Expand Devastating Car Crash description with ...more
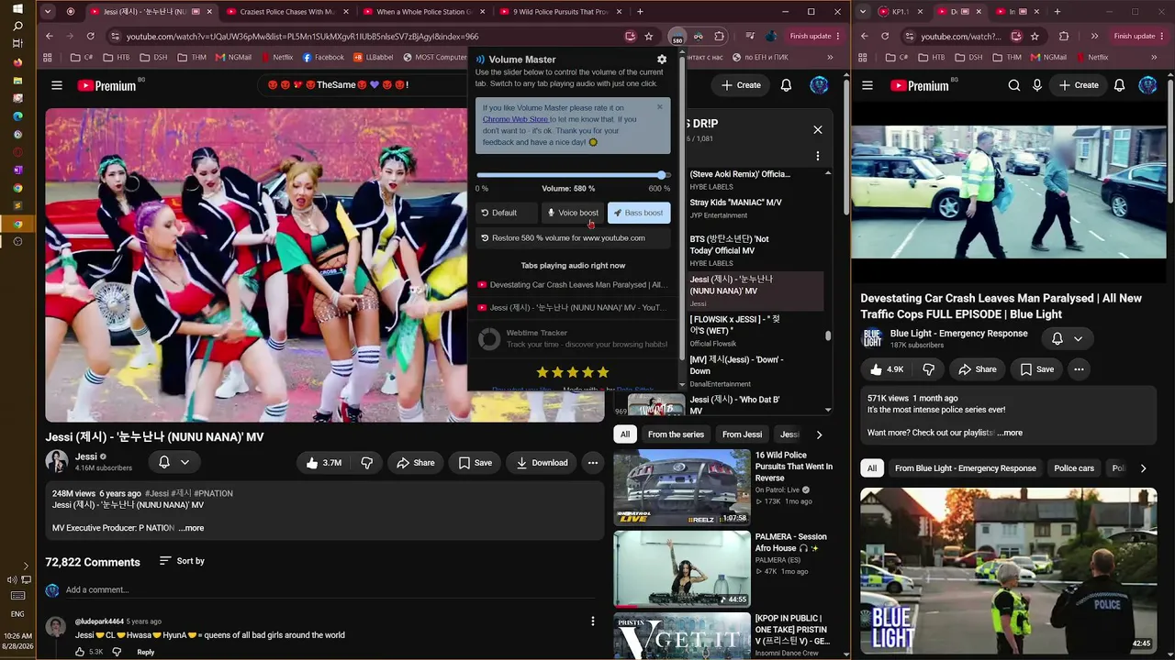The height and width of the screenshot is (660, 1175). [x=1010, y=433]
